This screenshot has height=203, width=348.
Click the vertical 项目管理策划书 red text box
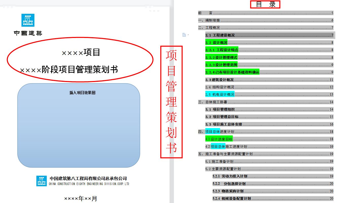[x=172, y=101]
